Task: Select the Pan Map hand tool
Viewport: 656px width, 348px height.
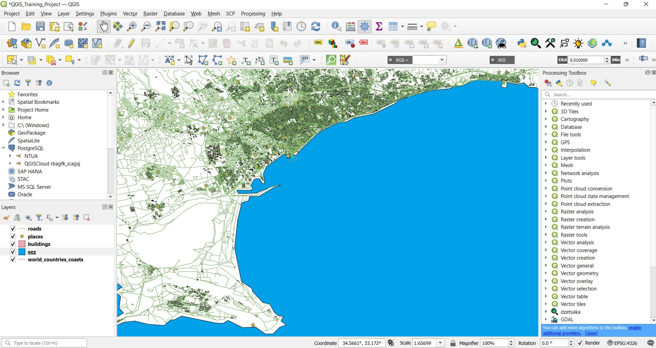Action: pyautogui.click(x=103, y=26)
